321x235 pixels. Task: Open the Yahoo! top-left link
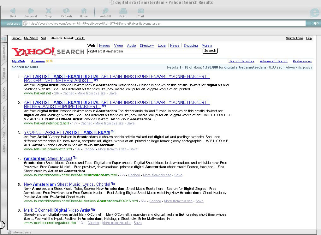[17, 38]
